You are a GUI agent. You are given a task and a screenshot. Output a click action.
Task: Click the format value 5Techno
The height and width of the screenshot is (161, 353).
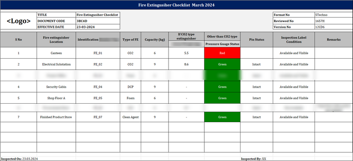pyautogui.click(x=334, y=15)
